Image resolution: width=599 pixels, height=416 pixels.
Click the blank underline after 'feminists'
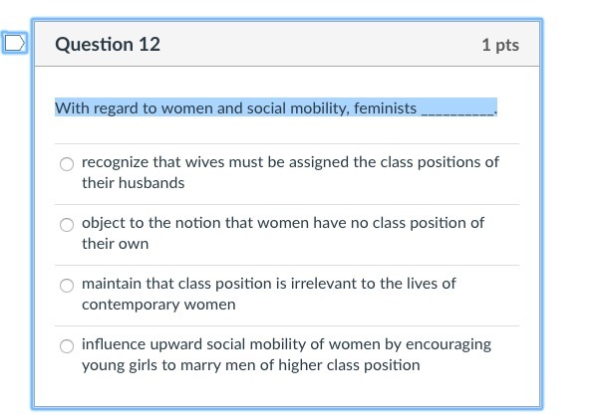[x=457, y=108]
